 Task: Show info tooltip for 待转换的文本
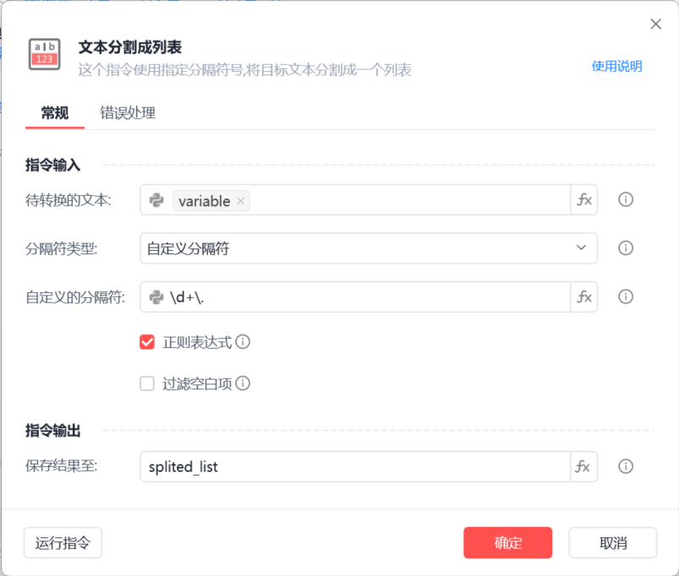(x=625, y=200)
